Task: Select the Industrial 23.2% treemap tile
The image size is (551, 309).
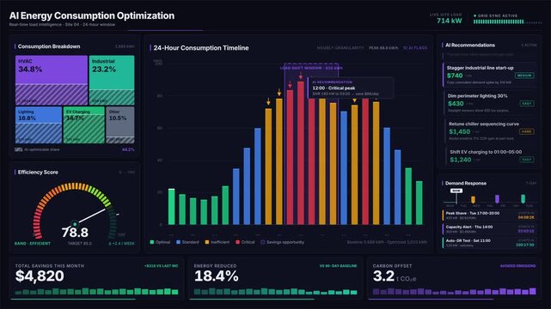Action: (112, 80)
